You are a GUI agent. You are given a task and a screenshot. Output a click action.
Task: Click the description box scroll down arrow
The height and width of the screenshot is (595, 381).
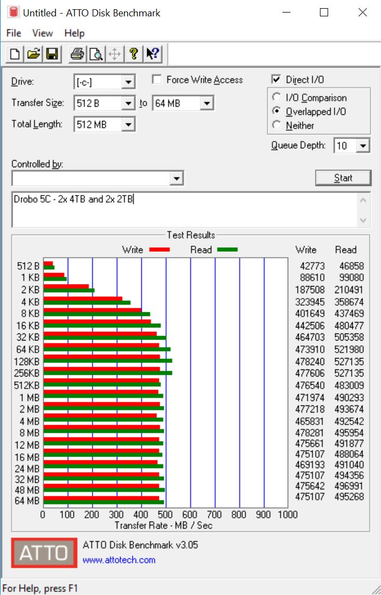tap(363, 220)
